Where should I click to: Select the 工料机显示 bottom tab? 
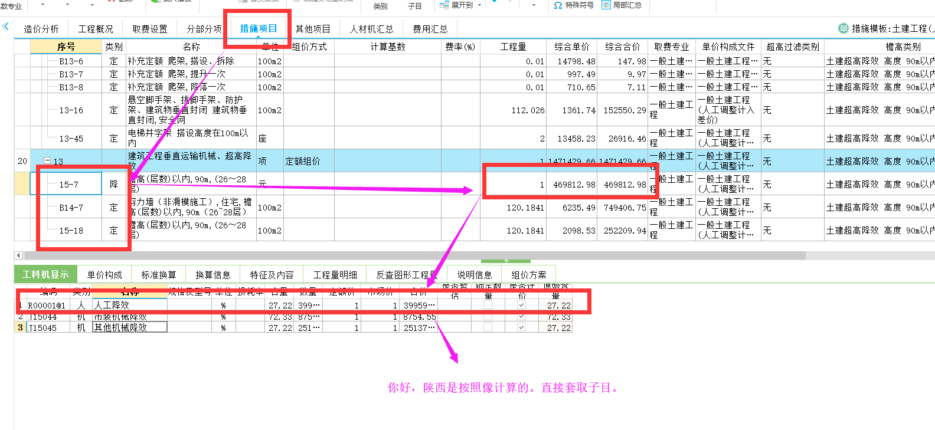45,274
